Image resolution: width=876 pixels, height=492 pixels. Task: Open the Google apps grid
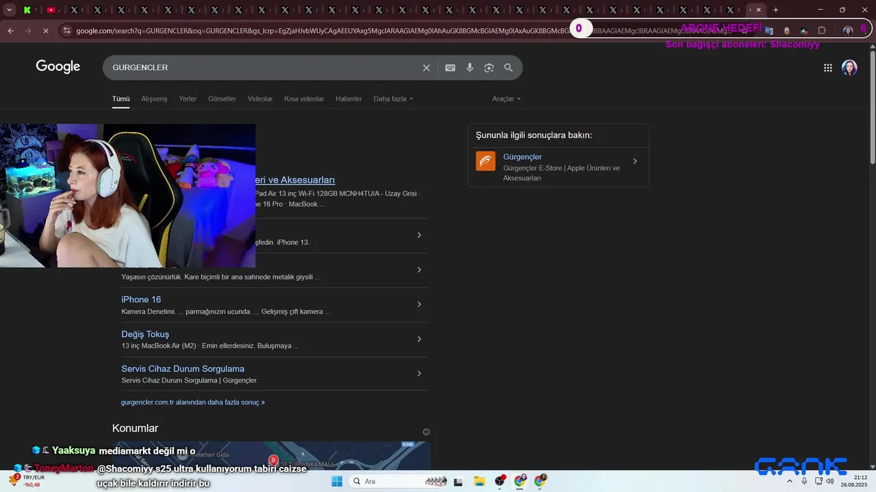click(x=828, y=68)
